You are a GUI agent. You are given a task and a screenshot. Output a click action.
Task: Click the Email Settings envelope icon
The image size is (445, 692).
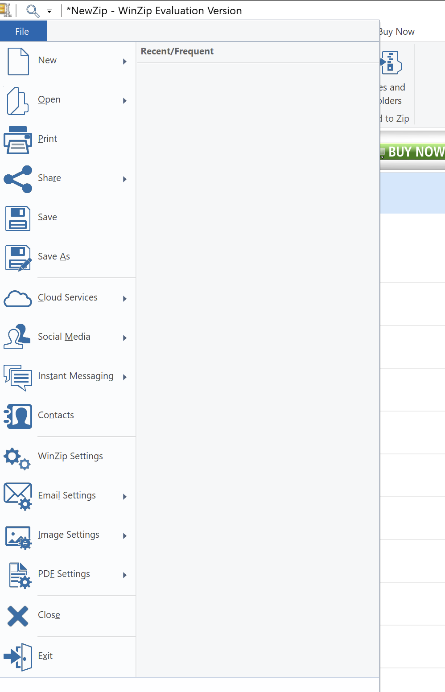click(x=18, y=496)
